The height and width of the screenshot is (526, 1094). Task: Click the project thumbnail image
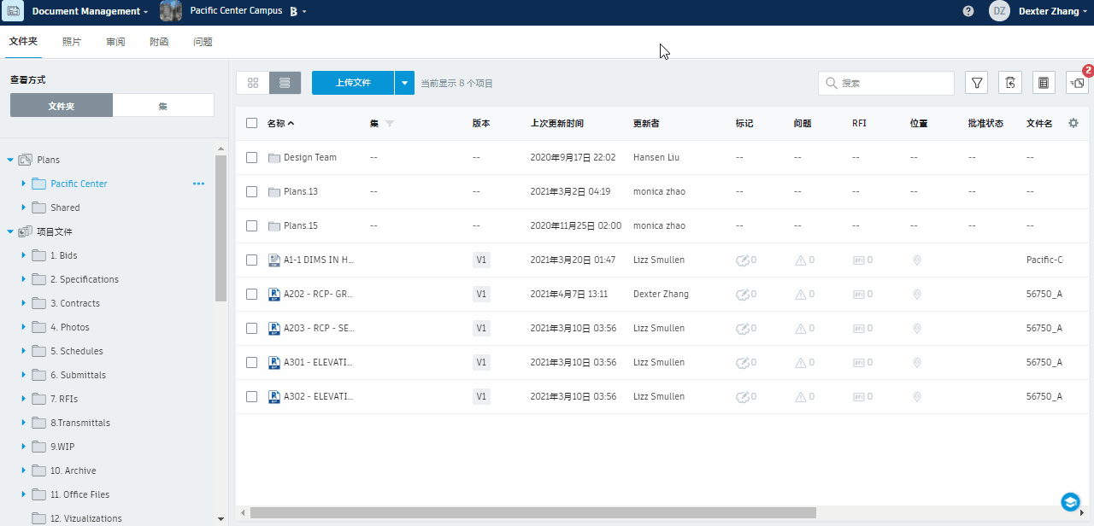[x=171, y=11]
